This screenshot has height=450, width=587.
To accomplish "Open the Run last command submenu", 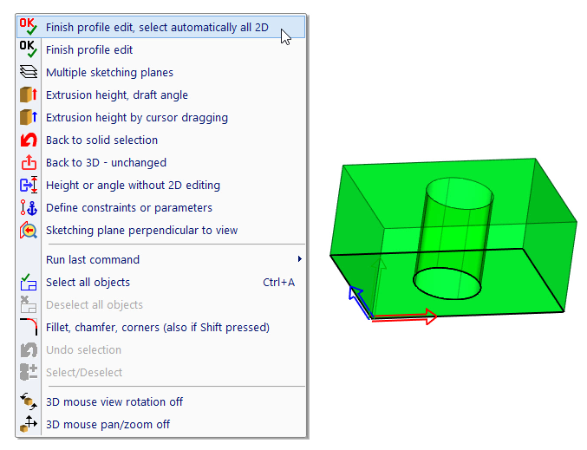I will point(93,260).
